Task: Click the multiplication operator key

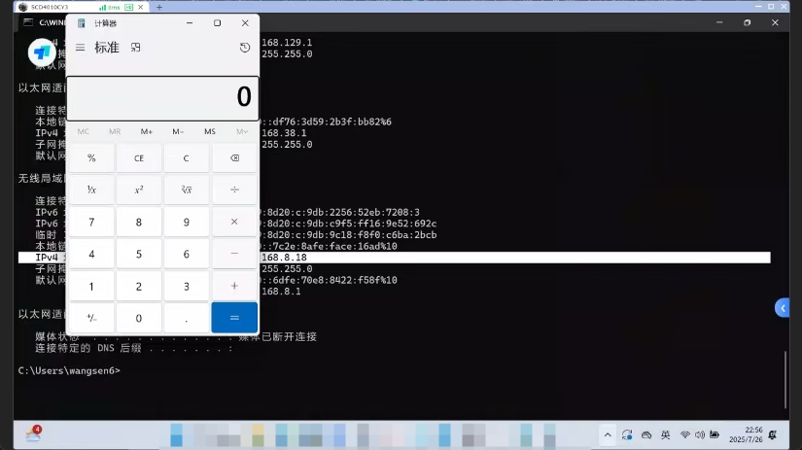Action: [x=234, y=222]
